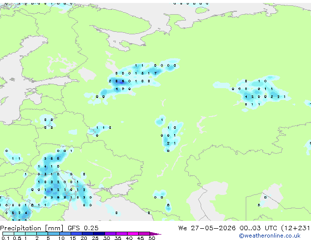Image resolution: width=311 pixels, height=240 pixels.
Task: Click the 'Precipitation [mm]' title text
Action: pyautogui.click(x=32, y=228)
